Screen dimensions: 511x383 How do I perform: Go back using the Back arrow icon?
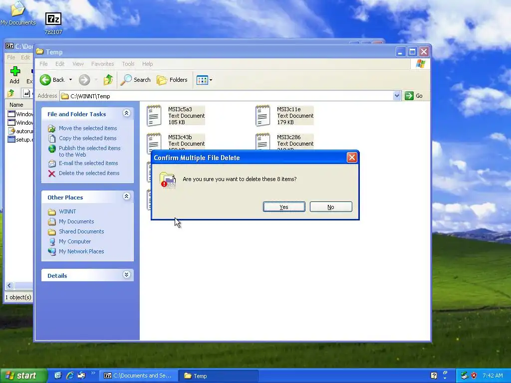(45, 80)
